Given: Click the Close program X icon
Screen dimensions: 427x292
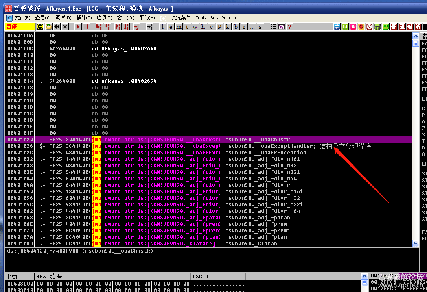Looking at the screenshot, I should pyautogui.click(x=65, y=27).
